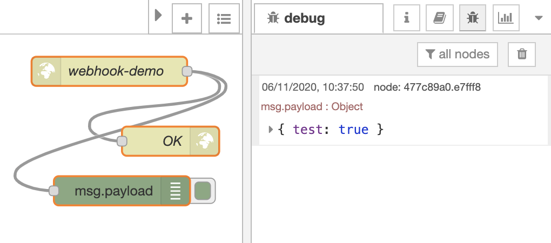The height and width of the screenshot is (243, 551).
Task: Click the globe icon on webhook-demo node
Action: 46,71
